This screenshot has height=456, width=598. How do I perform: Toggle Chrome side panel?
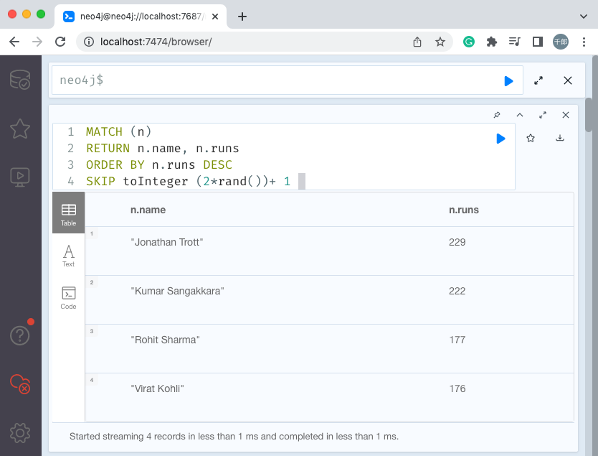click(538, 42)
